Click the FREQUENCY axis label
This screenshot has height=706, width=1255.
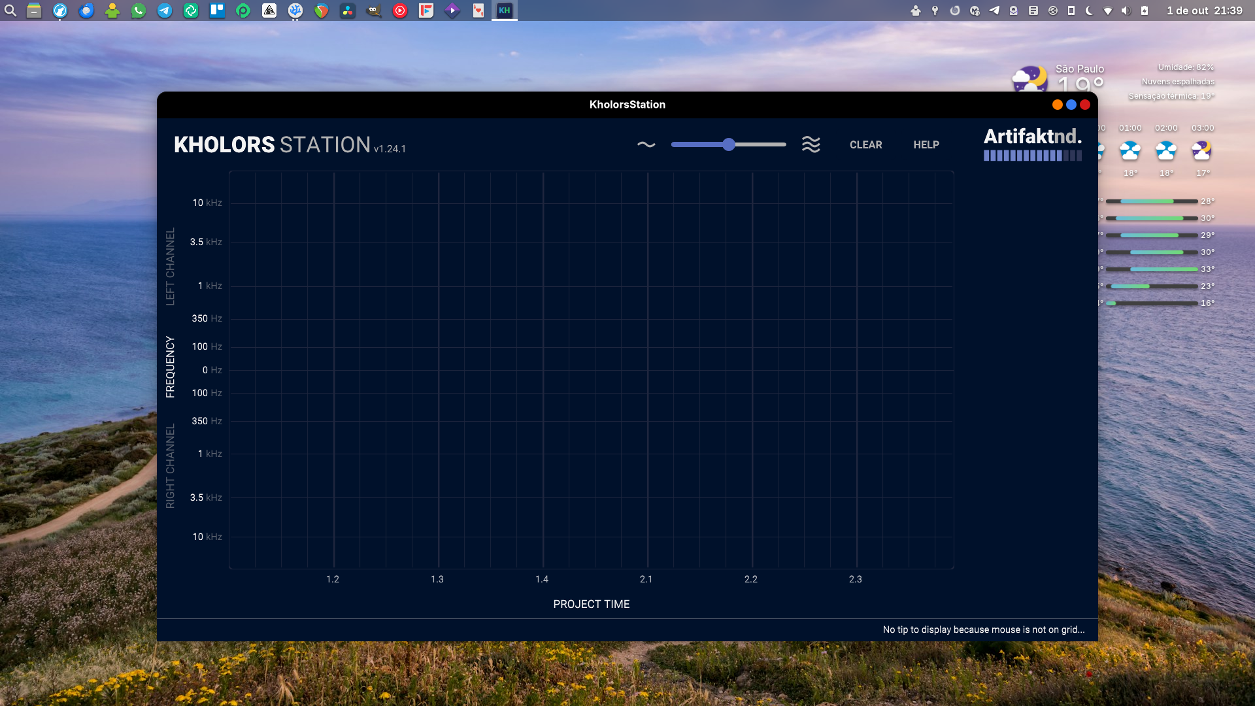click(171, 367)
